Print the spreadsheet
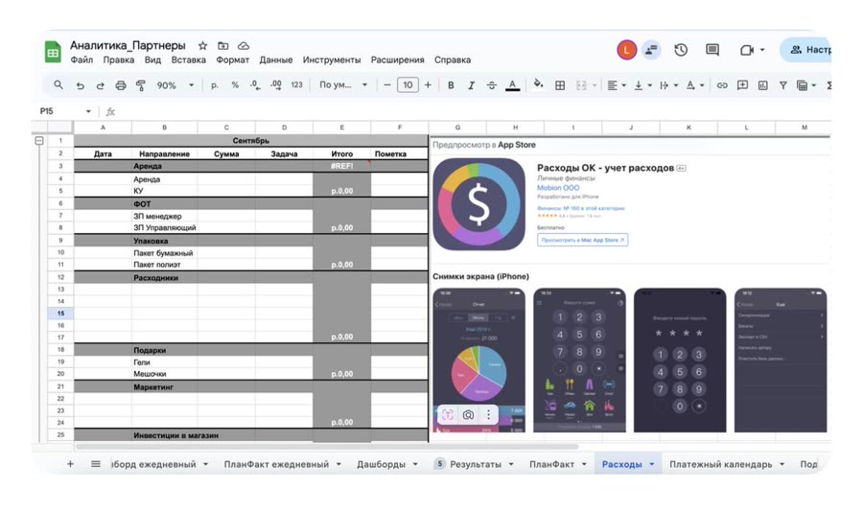The height and width of the screenshot is (513, 863). [121, 85]
